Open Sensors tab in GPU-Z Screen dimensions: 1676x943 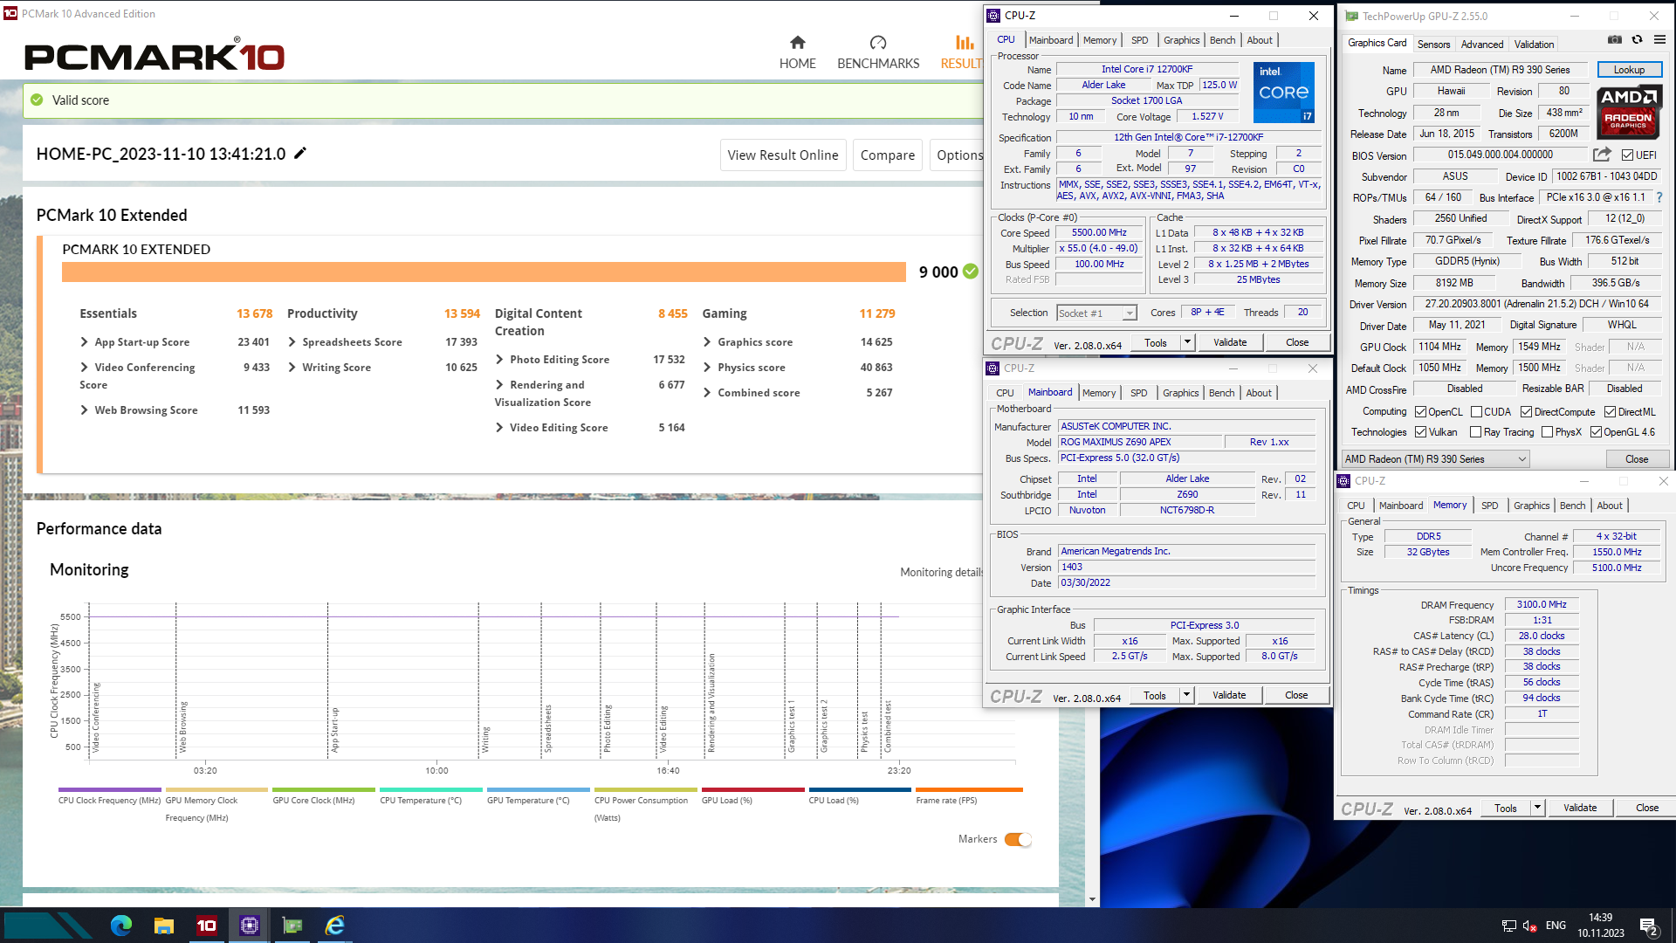click(1433, 44)
